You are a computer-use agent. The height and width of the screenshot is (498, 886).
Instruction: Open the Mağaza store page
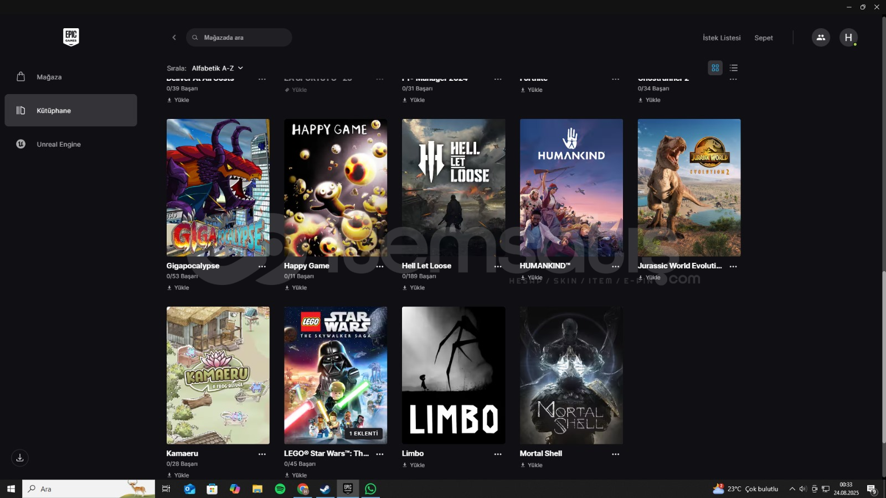pyautogui.click(x=71, y=77)
